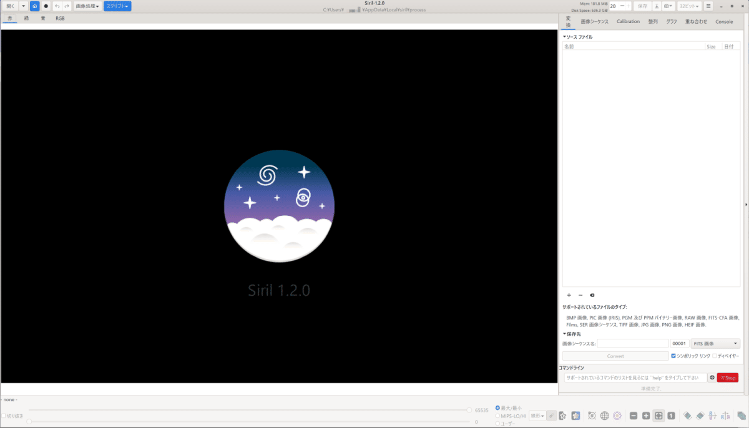Click the annotation concentric circles icon
This screenshot has width=749, height=428.
tap(617, 416)
